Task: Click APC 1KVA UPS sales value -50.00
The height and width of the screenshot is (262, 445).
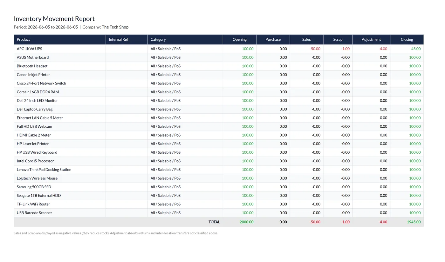Action: click(315, 49)
